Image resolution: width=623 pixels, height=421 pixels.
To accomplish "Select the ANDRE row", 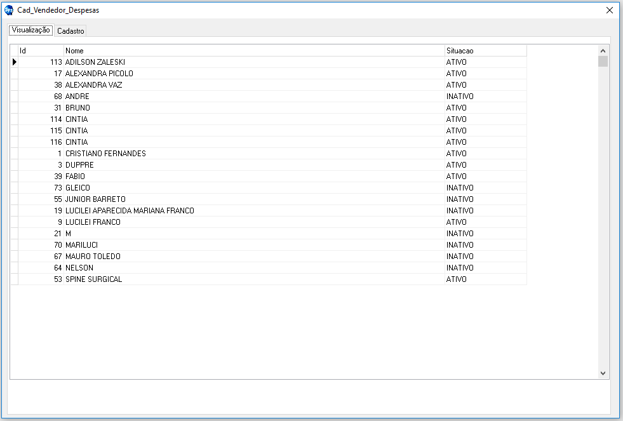I will tap(77, 97).
